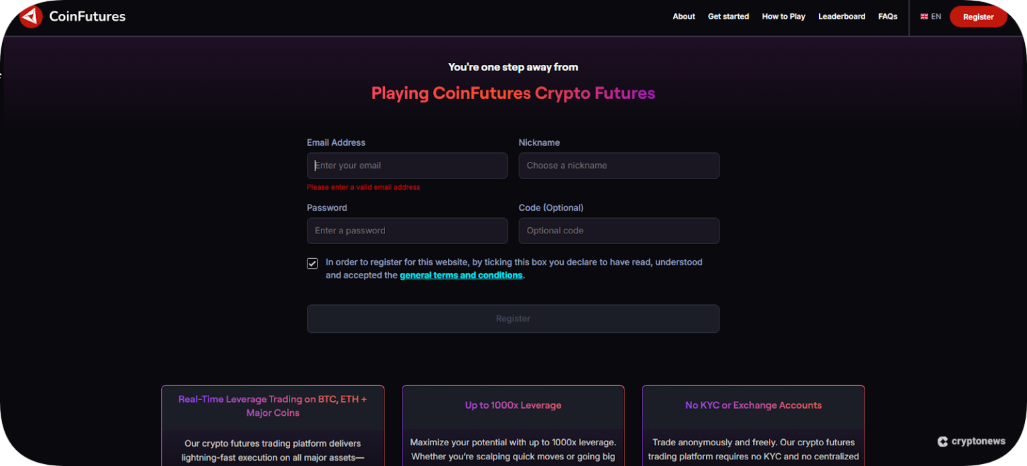Click the cryptonews text link

point(978,441)
